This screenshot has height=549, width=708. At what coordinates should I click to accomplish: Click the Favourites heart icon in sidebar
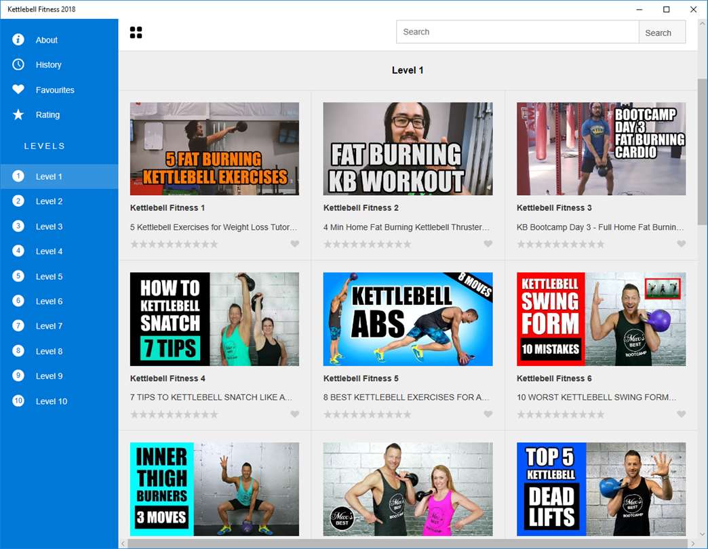click(18, 89)
